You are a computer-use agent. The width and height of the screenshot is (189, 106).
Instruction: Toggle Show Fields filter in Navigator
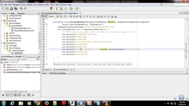click(x=7, y=95)
